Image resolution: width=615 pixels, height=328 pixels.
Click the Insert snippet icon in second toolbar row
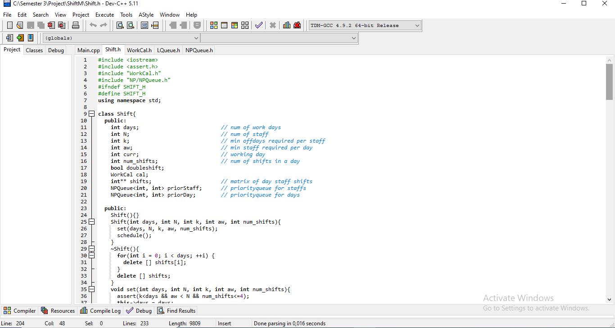(9, 38)
